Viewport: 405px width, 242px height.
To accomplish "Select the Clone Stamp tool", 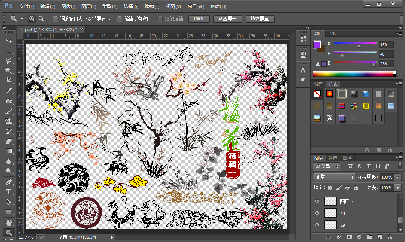I will (x=8, y=121).
